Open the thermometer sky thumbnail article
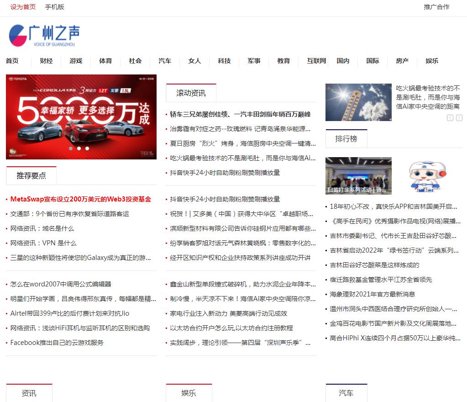Screen dimensions: 467x402 [358, 102]
